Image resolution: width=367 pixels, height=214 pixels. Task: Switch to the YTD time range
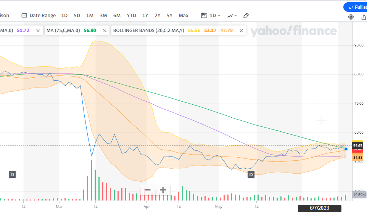click(131, 16)
